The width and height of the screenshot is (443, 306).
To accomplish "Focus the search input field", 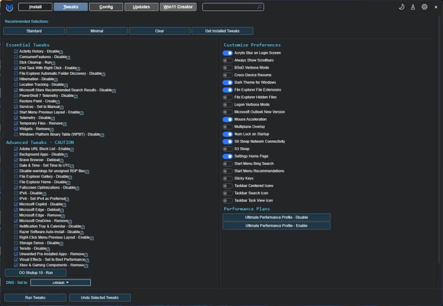I will [x=233, y=7].
